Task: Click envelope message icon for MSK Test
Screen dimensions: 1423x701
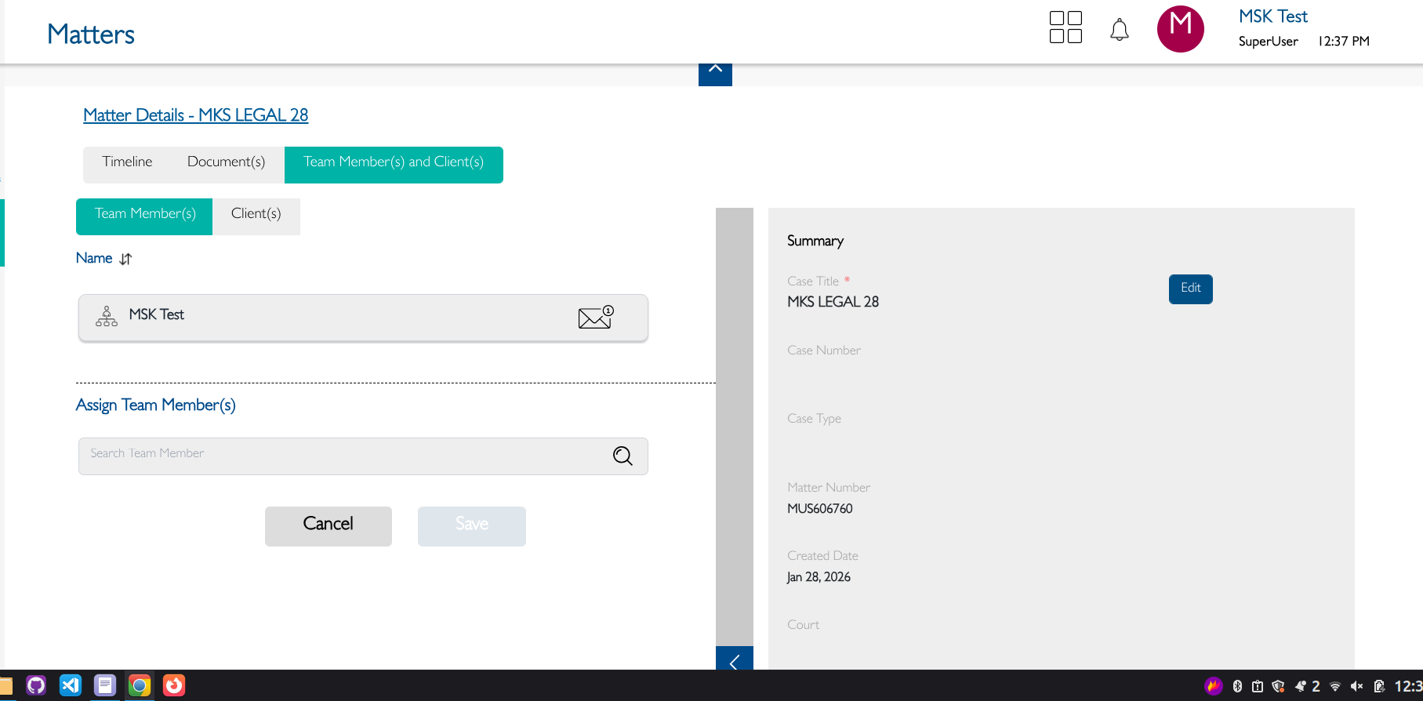Action: (x=595, y=317)
